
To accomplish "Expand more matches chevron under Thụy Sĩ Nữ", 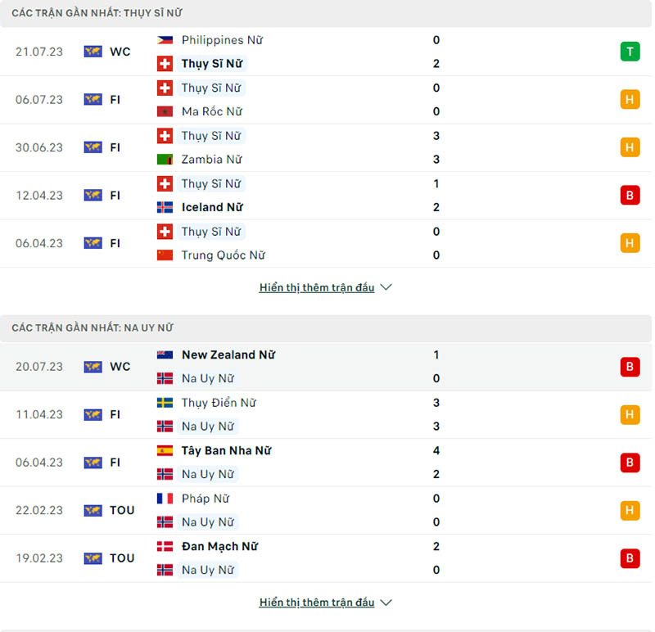I will tap(386, 287).
